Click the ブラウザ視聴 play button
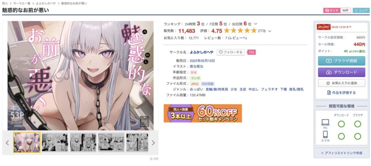The width and height of the screenshot is (371, 166). [341, 61]
